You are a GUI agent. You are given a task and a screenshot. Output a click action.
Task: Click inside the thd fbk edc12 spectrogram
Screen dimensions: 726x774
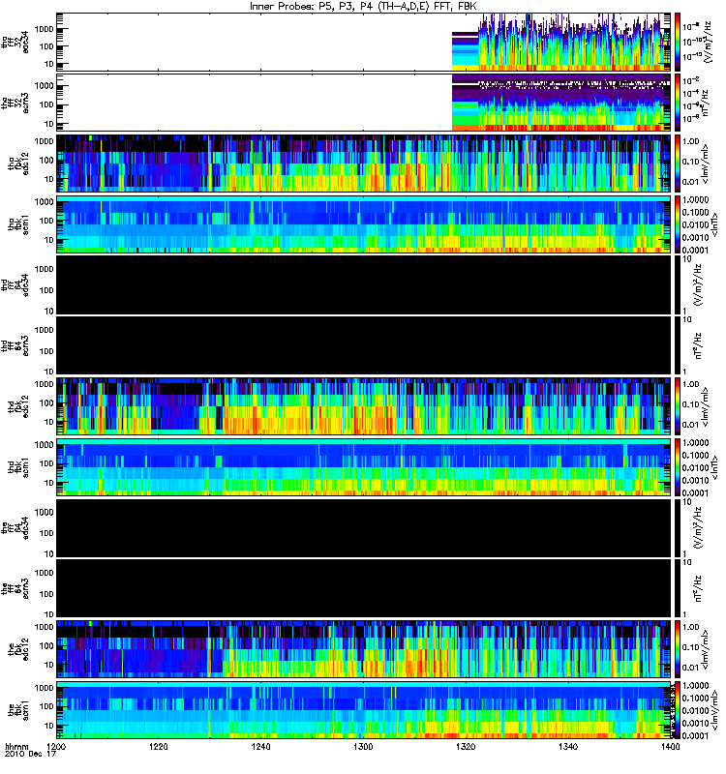coord(364,406)
